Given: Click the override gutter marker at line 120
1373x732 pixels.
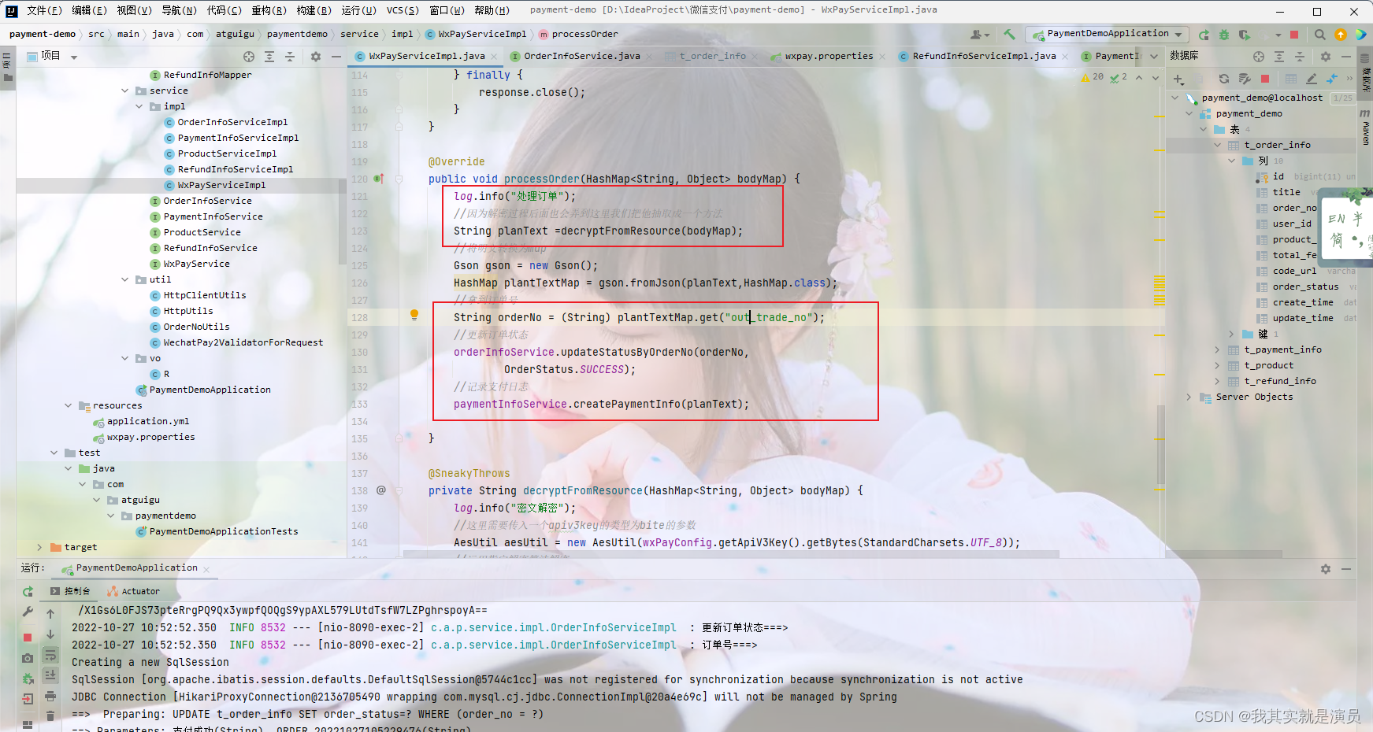Looking at the screenshot, I should [378, 179].
